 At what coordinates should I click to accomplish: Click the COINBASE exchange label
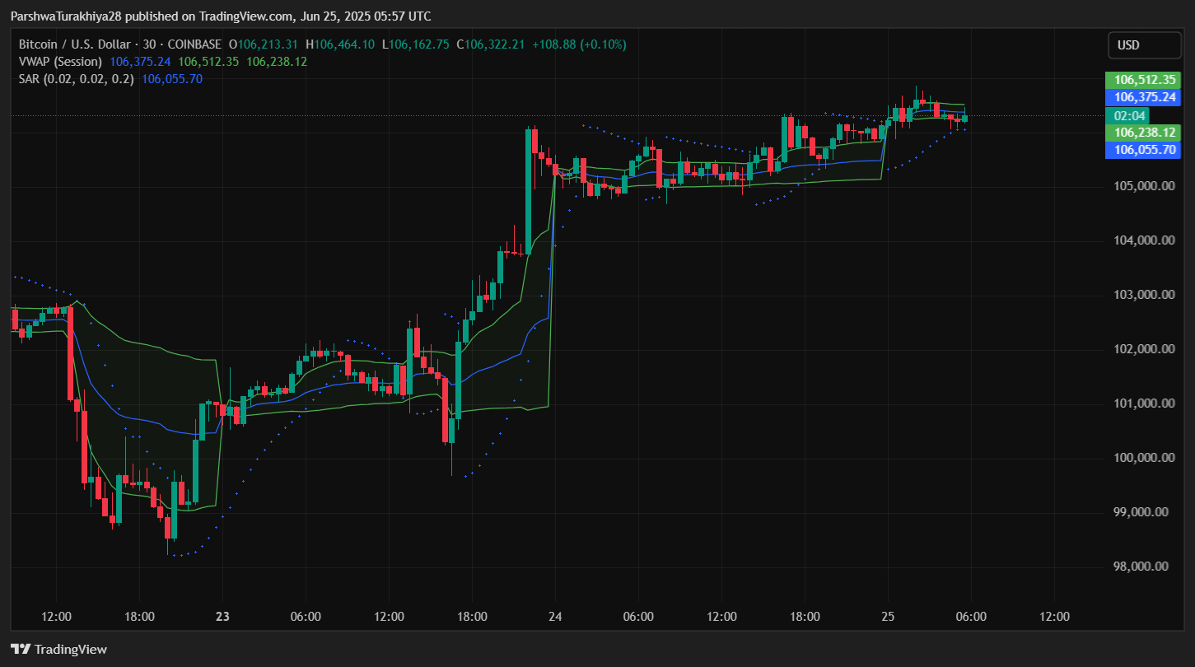194,44
